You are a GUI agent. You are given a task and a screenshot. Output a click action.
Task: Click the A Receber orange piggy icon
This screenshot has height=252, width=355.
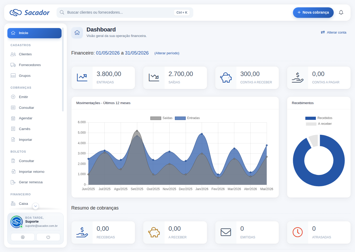[x=154, y=232]
